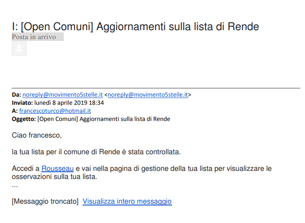Open Visualizza intero messaggio link

[127, 201]
